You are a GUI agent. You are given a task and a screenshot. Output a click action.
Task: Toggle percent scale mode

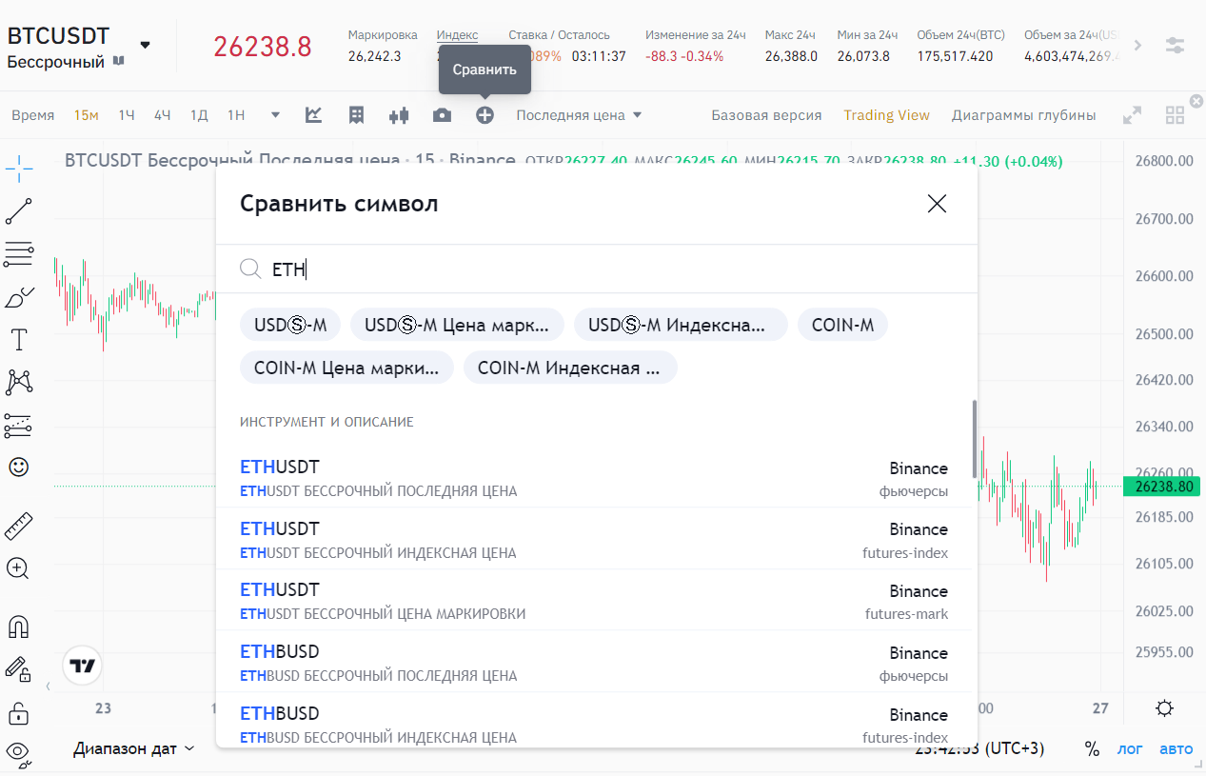click(x=1092, y=748)
